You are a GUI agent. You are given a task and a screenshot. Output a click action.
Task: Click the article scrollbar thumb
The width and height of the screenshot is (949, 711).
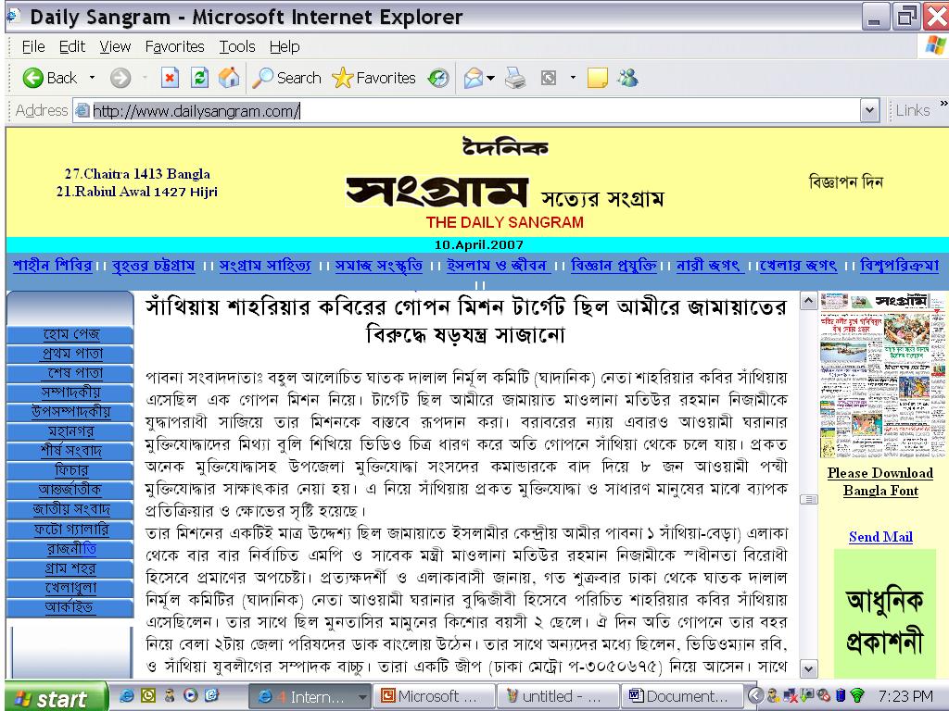[808, 499]
